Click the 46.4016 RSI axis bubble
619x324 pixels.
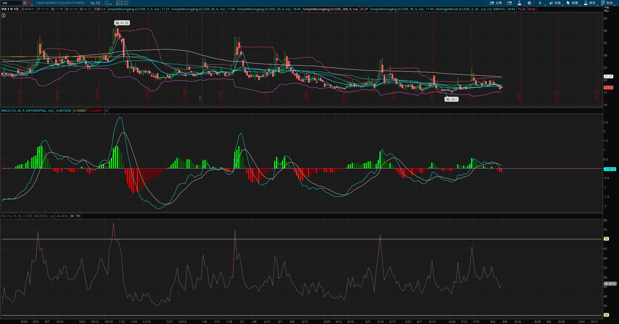[610, 284]
